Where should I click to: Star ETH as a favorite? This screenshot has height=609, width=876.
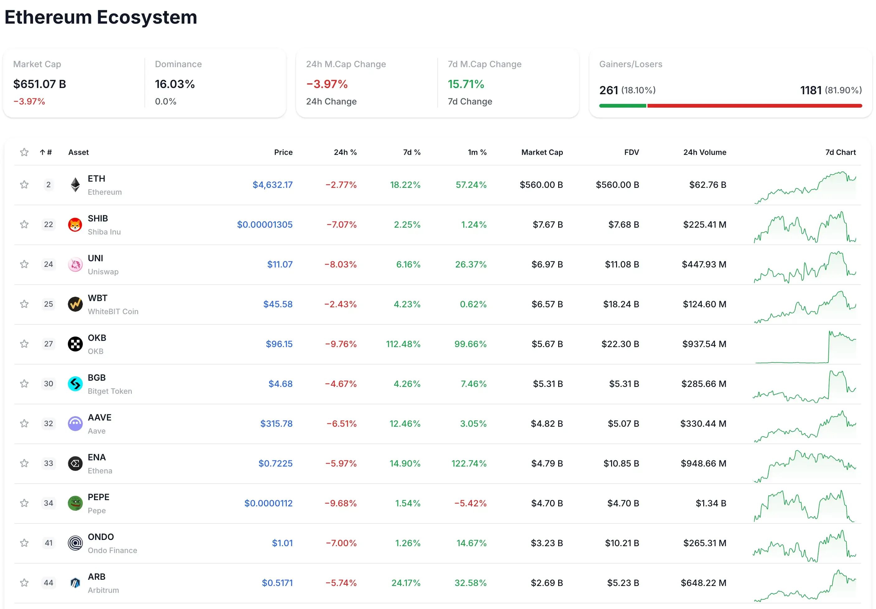pos(24,184)
